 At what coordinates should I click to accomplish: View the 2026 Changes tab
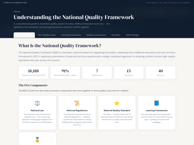tap(133, 35)
